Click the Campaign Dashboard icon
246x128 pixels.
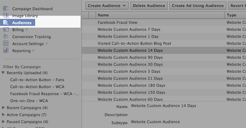6,8
